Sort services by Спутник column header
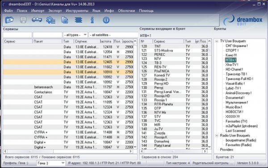Image resolution: width=268 pixels, height=168 pixels. coord(87,42)
